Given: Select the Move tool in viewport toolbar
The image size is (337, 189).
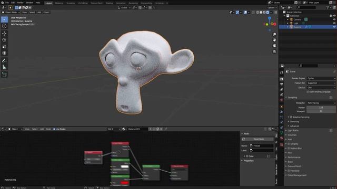Looking at the screenshot, I should 4,34.
